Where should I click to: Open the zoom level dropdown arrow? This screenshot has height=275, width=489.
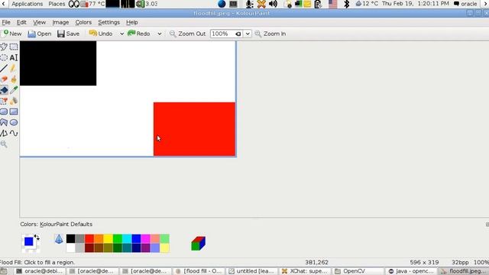248,34
